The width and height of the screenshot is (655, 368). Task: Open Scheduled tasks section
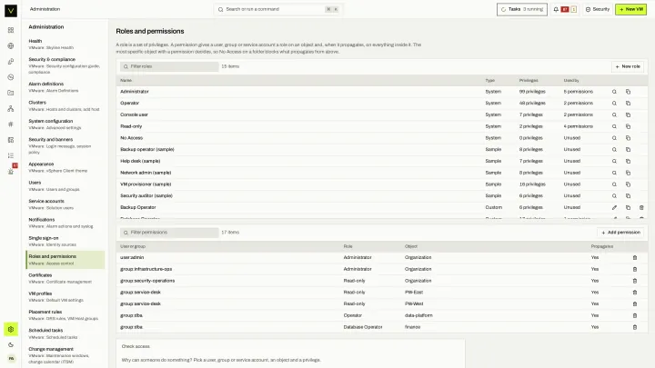65,333
